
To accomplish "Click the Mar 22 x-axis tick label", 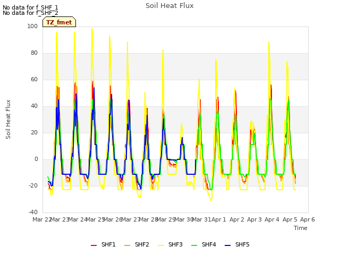I will click(x=42, y=219).
